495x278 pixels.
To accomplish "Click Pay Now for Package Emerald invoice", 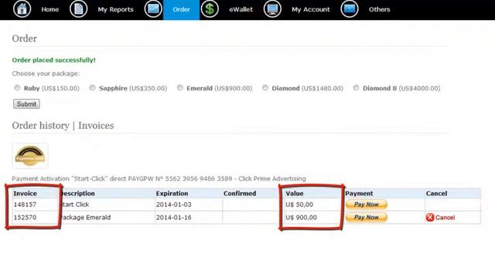I will tap(366, 217).
